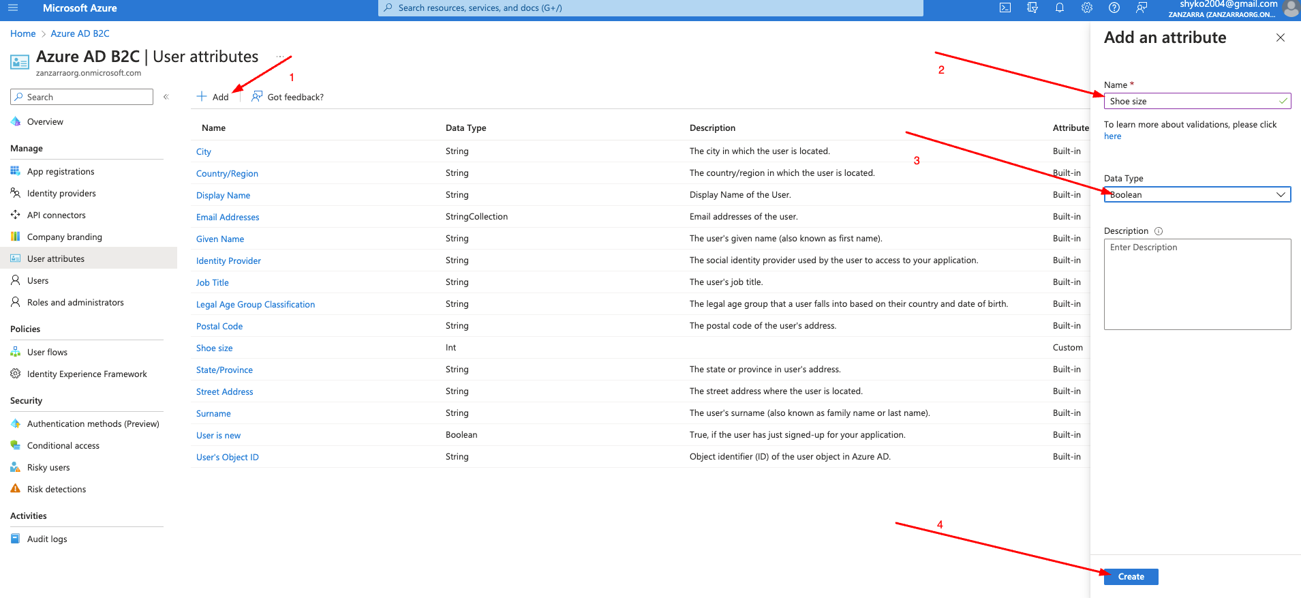Go to Azure AD B2C breadcrumb
The width and height of the screenshot is (1301, 598).
point(80,33)
